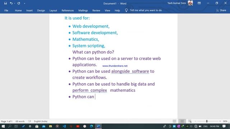Click the 'Mathematics,' bullet text

click(86, 39)
